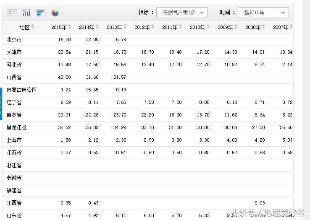Sort by the 2010年 column arrows
The height and width of the screenshot is (220, 310).
208,27
